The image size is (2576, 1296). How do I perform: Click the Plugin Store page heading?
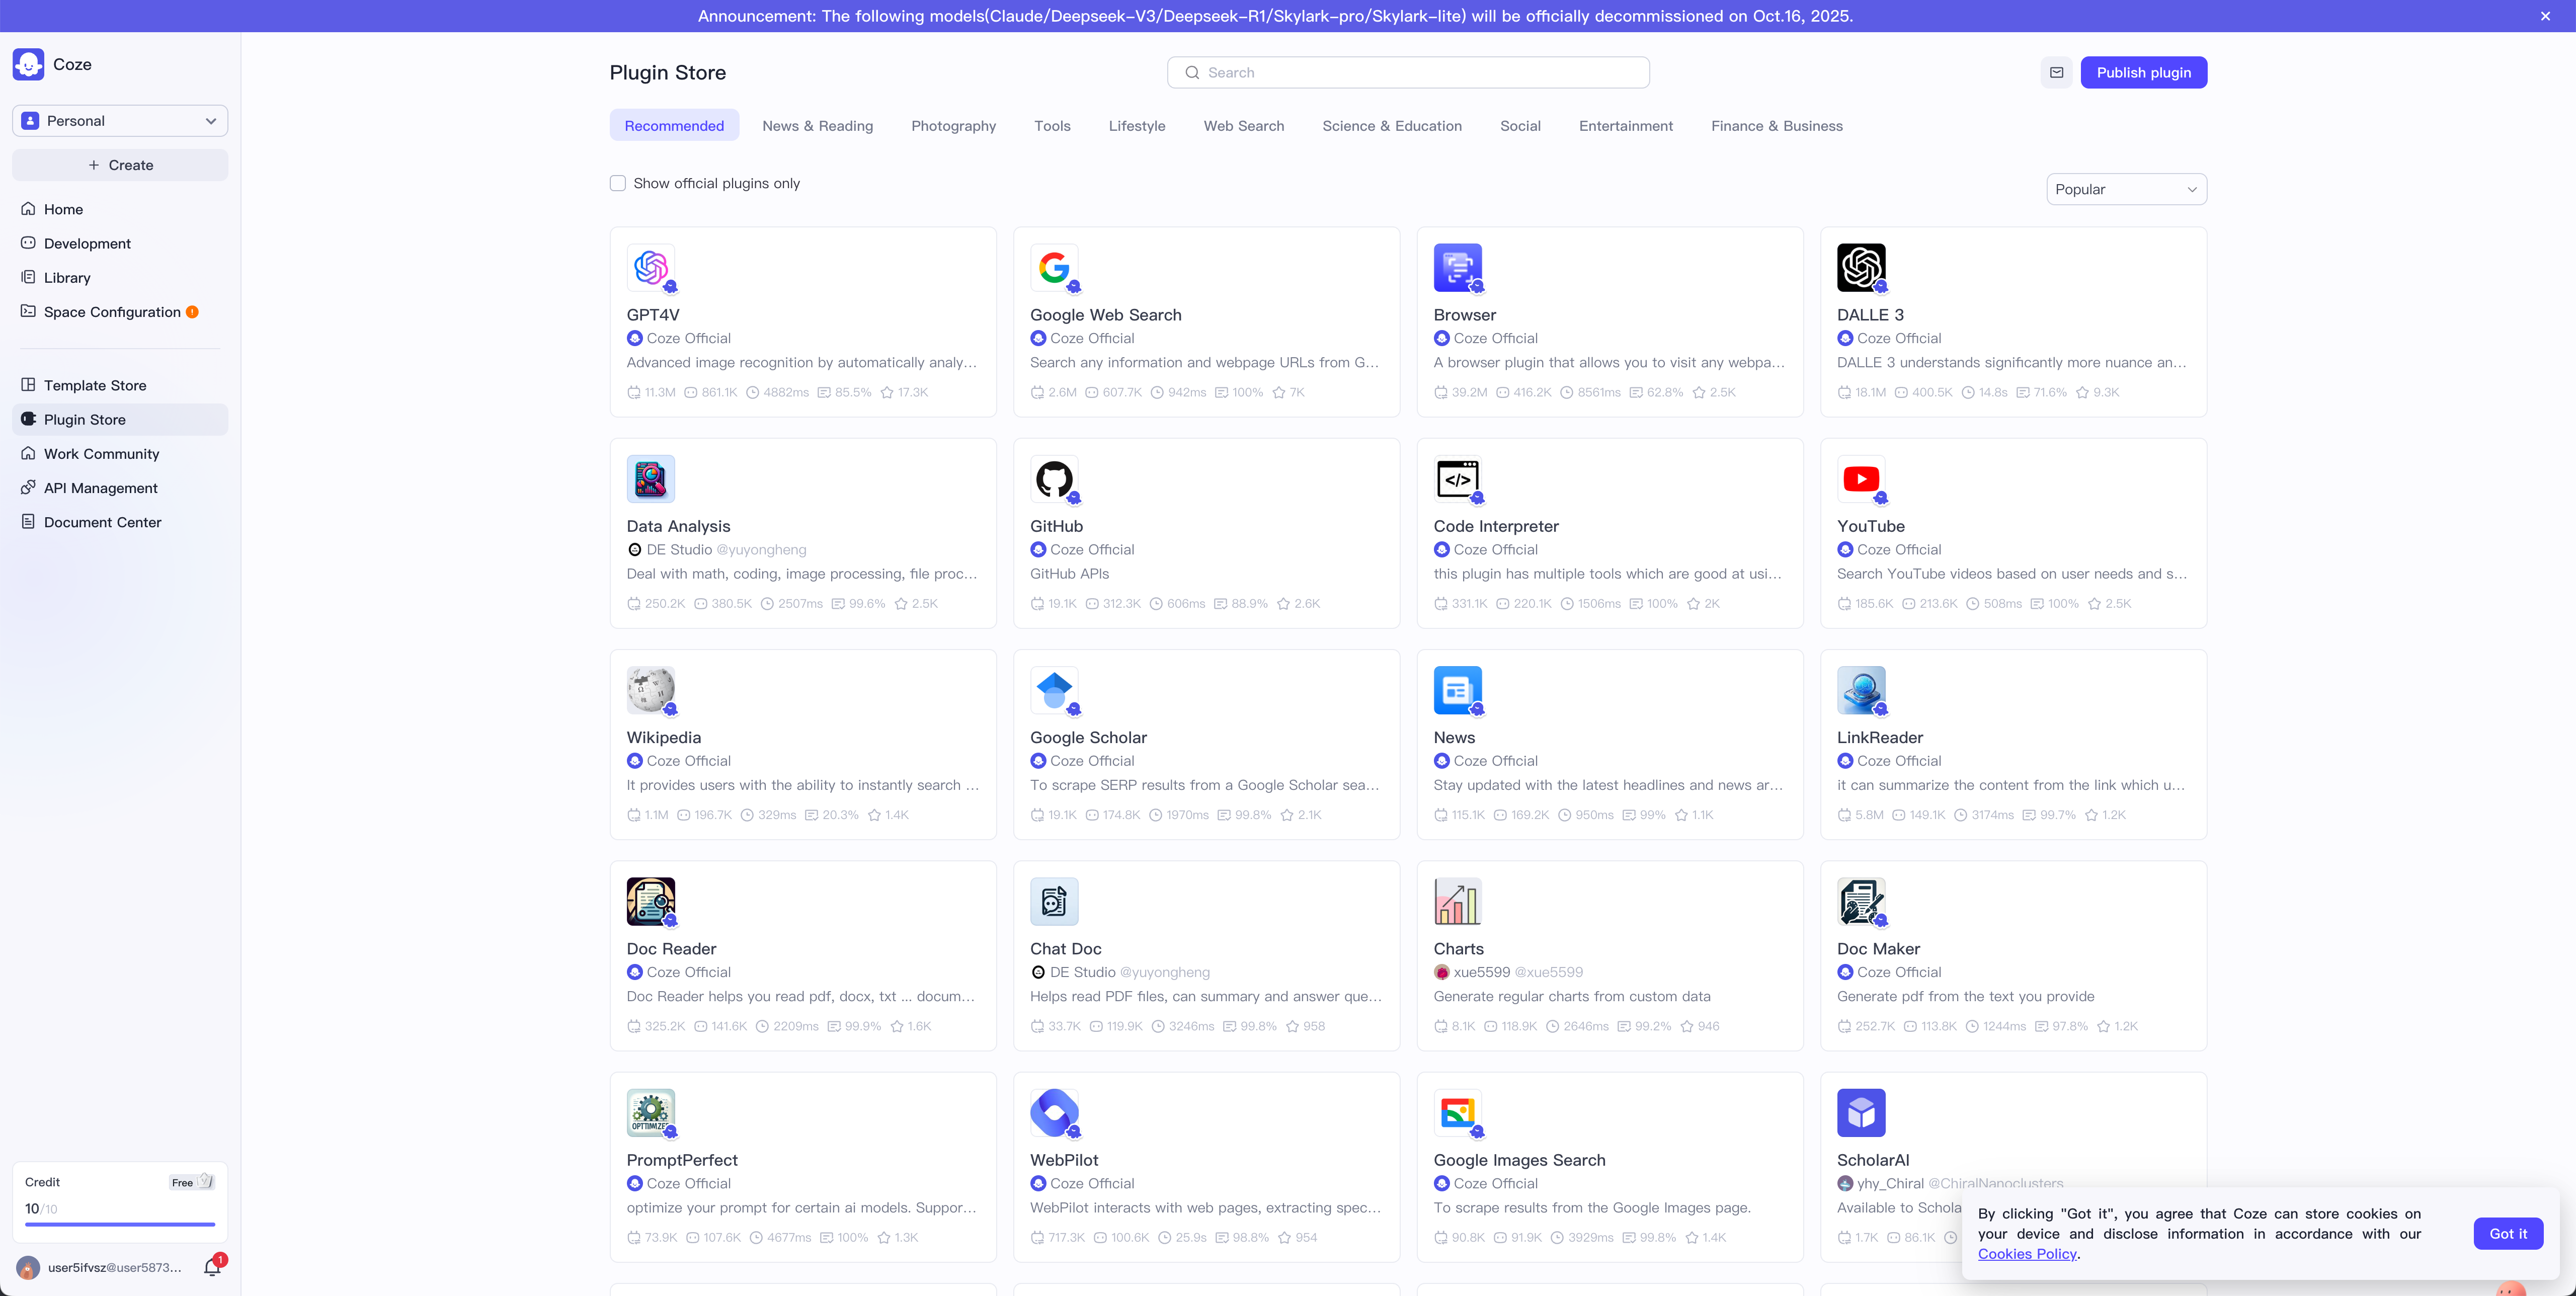tap(668, 73)
